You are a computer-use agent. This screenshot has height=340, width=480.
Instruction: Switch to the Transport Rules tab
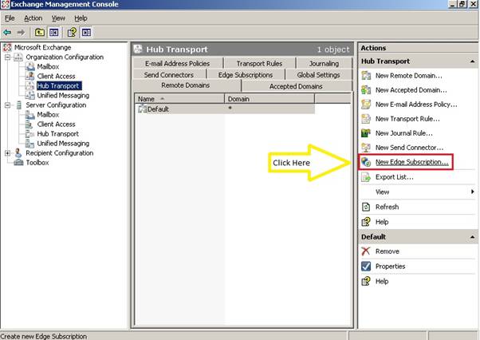click(260, 63)
